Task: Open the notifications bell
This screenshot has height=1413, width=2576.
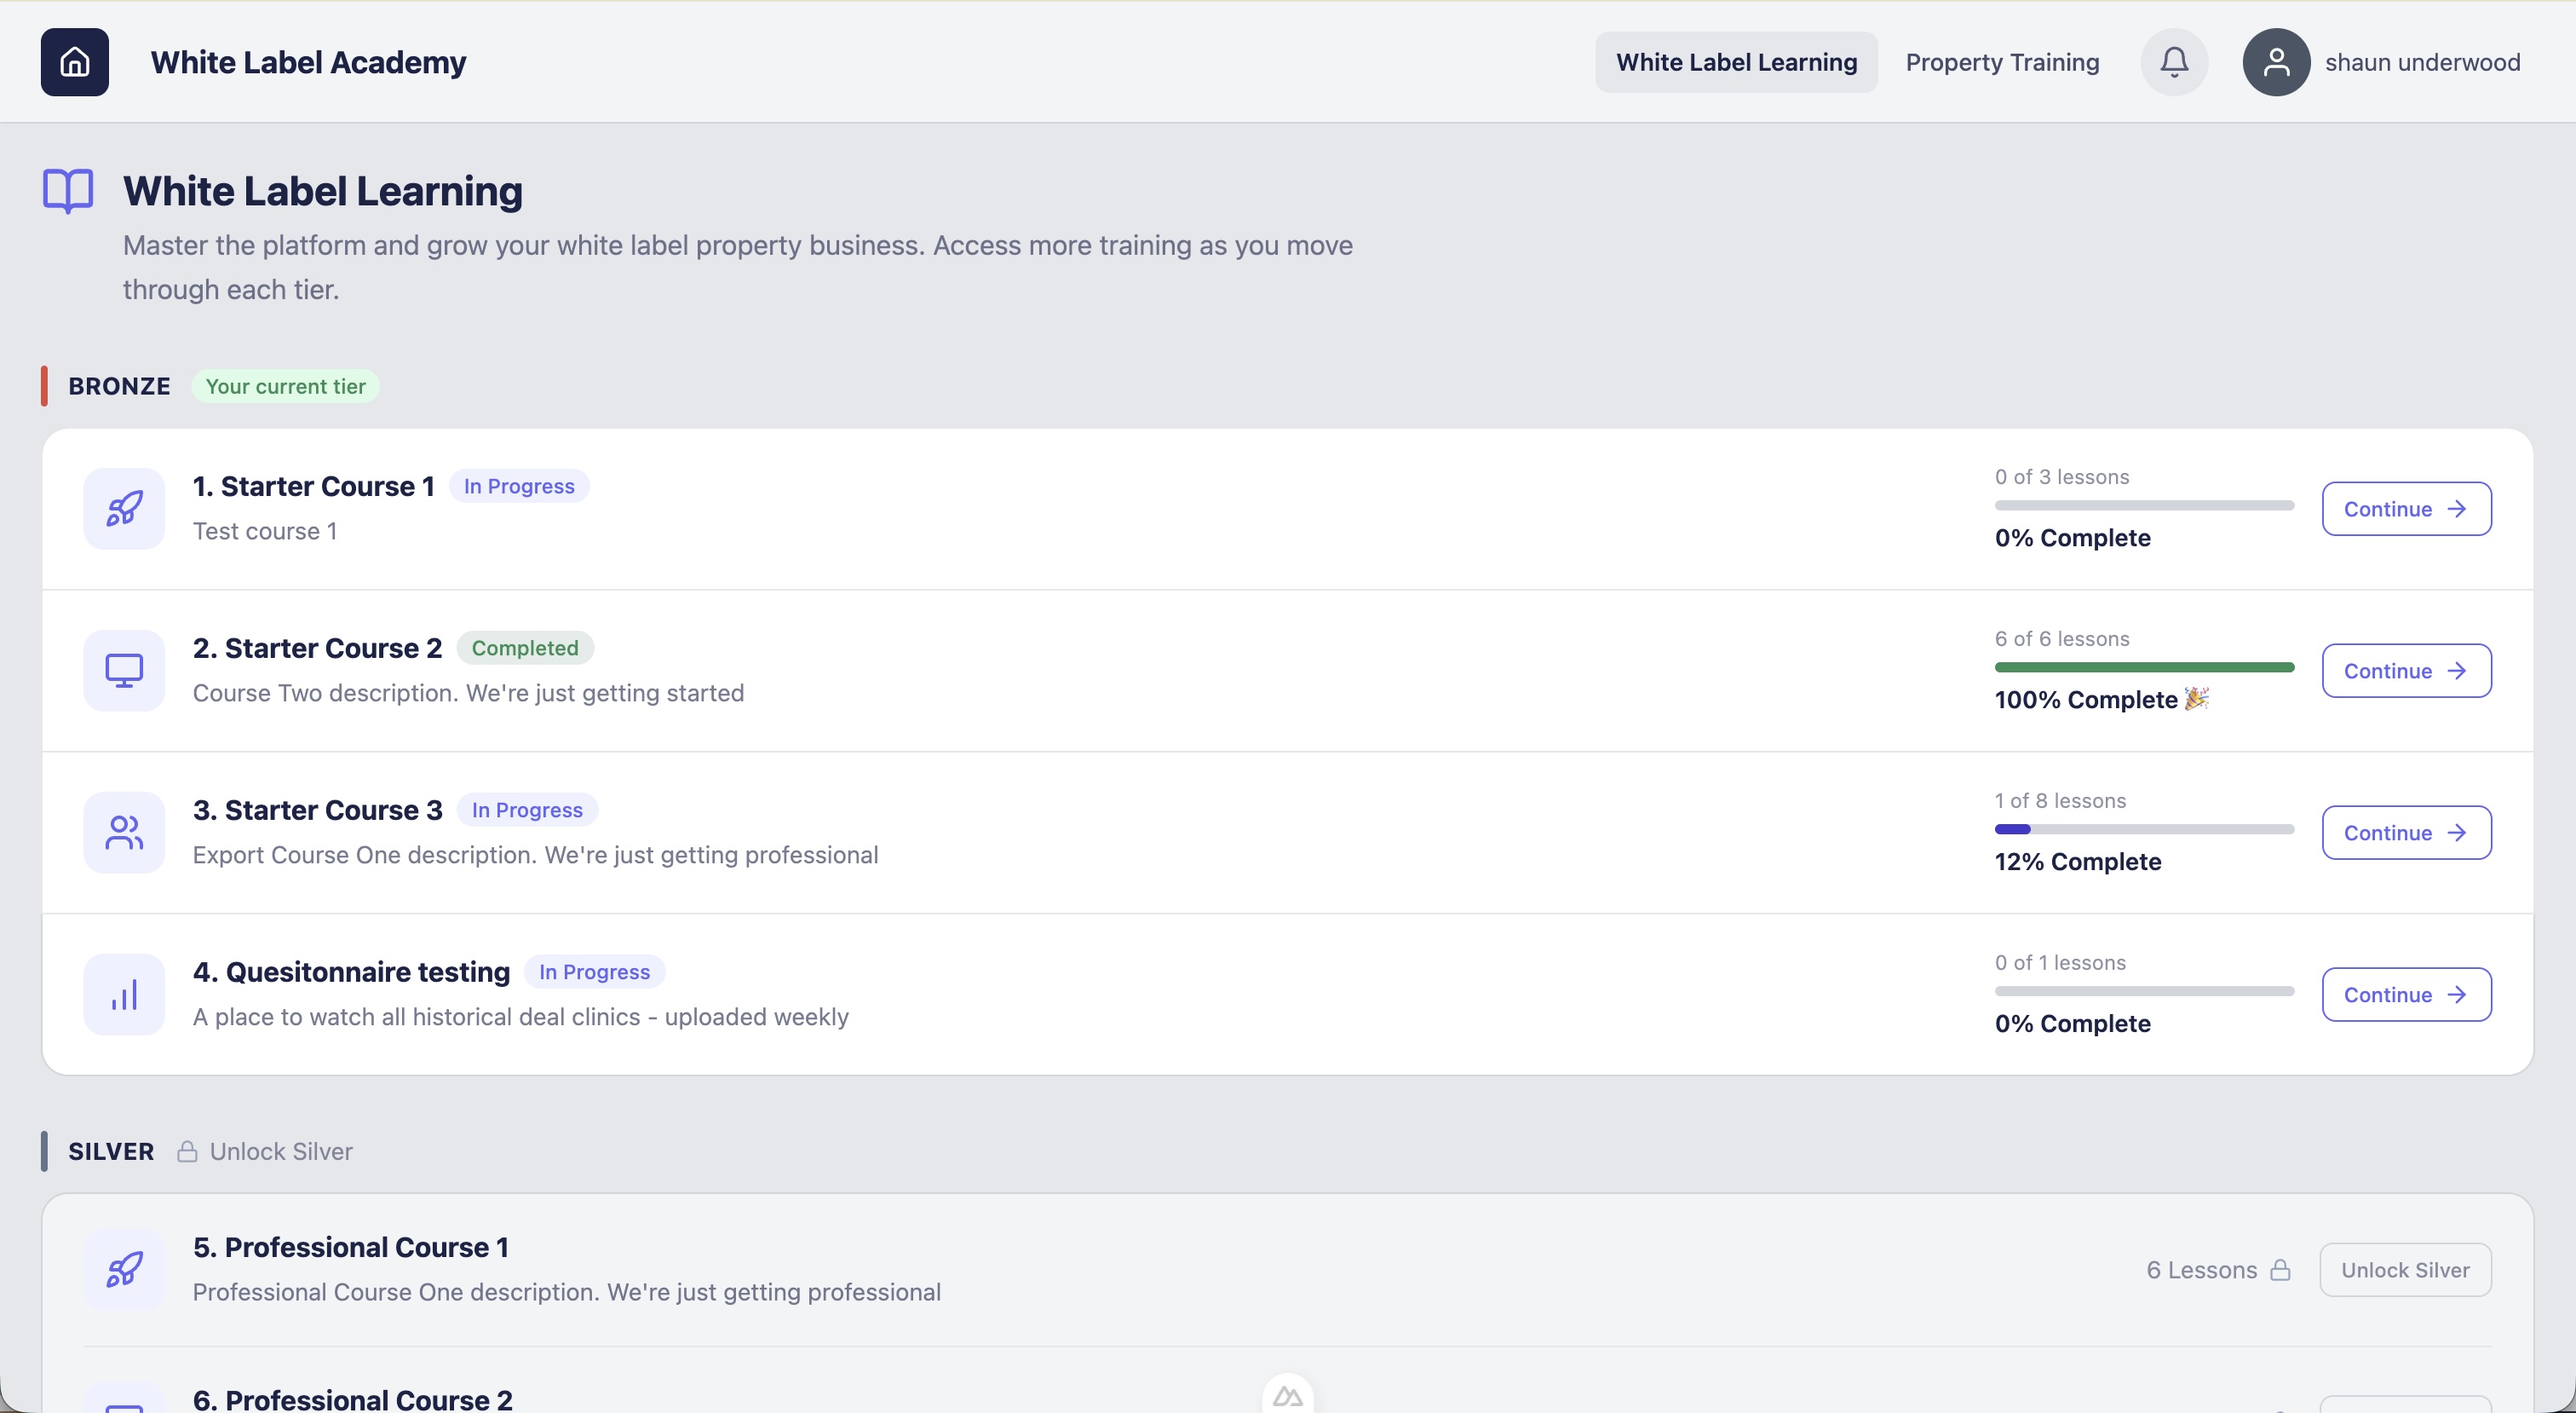Action: pos(2174,62)
